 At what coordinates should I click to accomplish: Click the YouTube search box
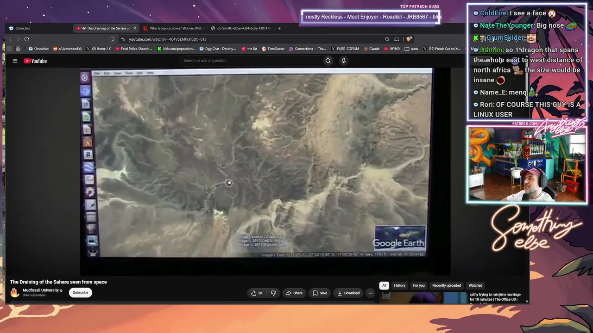[x=251, y=61]
